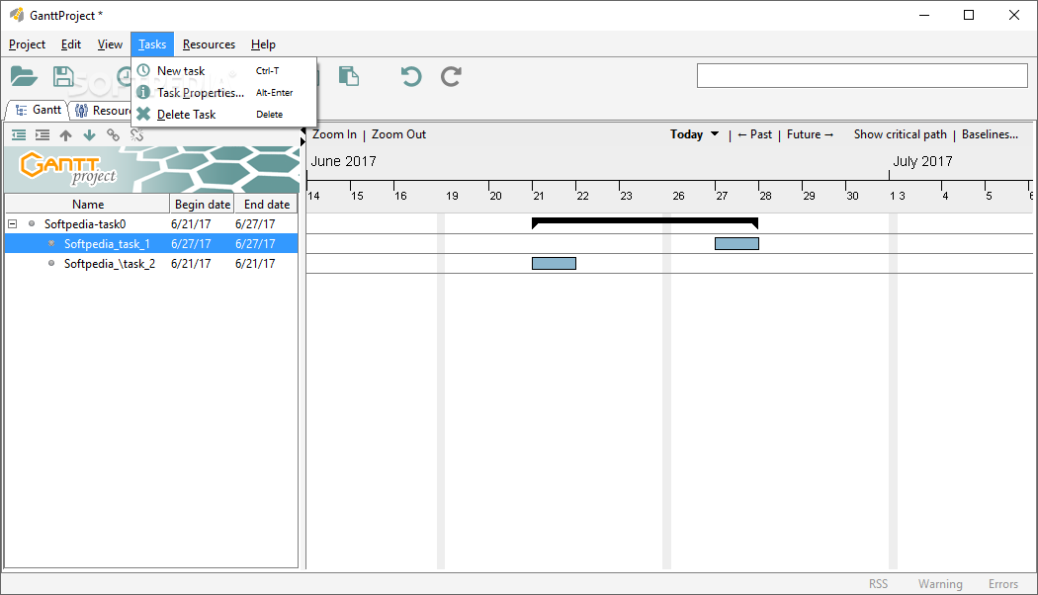Click the Softpedia_task_1 Gantt bar

(x=736, y=243)
